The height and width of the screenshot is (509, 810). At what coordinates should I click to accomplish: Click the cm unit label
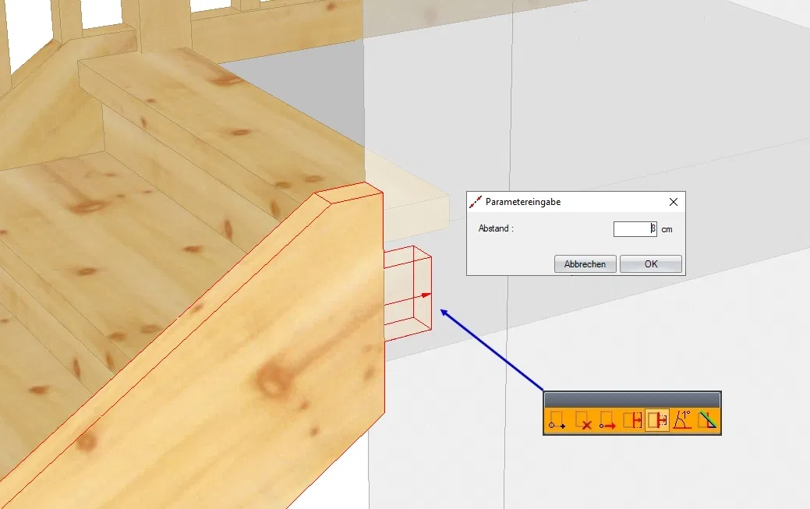(x=667, y=229)
